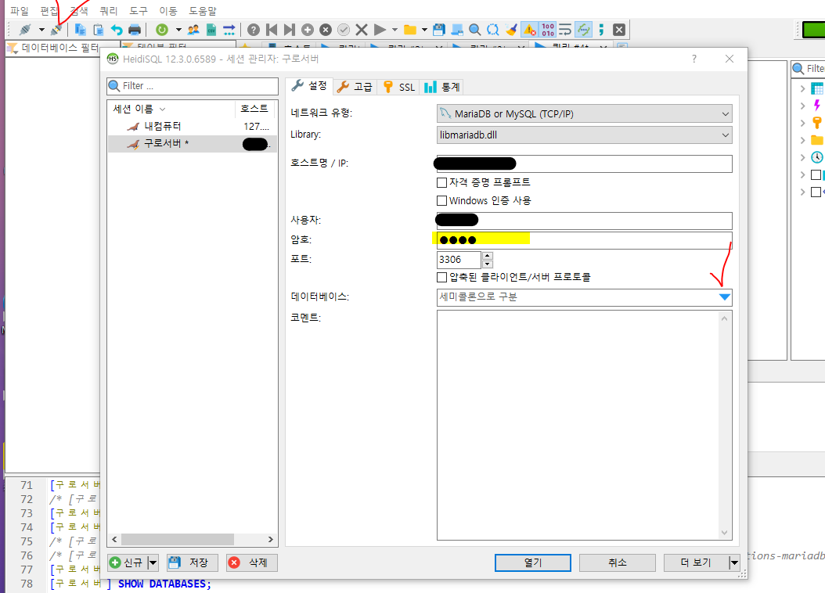Image resolution: width=825 pixels, height=593 pixels.
Task: Expand the lightning icon tree node
Action: pos(802,106)
